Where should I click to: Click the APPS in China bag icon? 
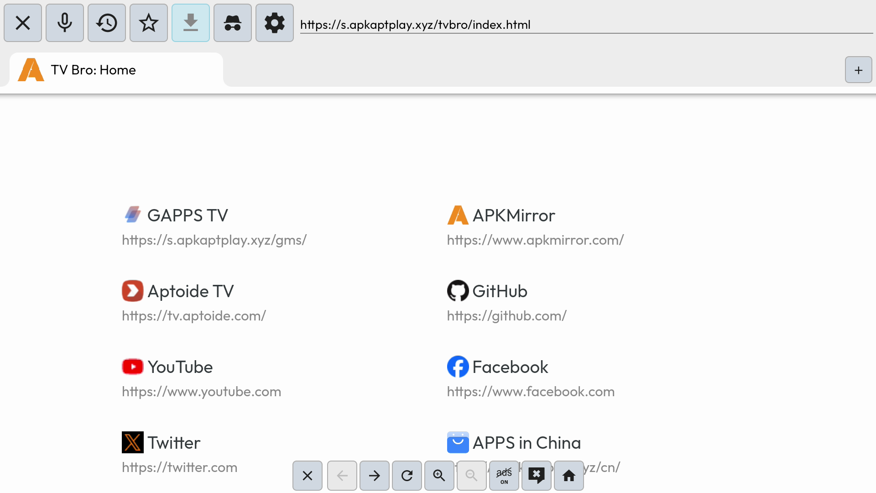pos(458,442)
